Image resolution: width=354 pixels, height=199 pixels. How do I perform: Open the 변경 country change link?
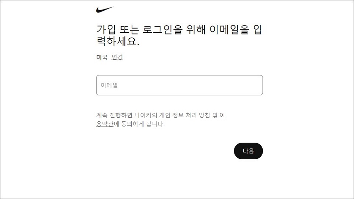[117, 57]
